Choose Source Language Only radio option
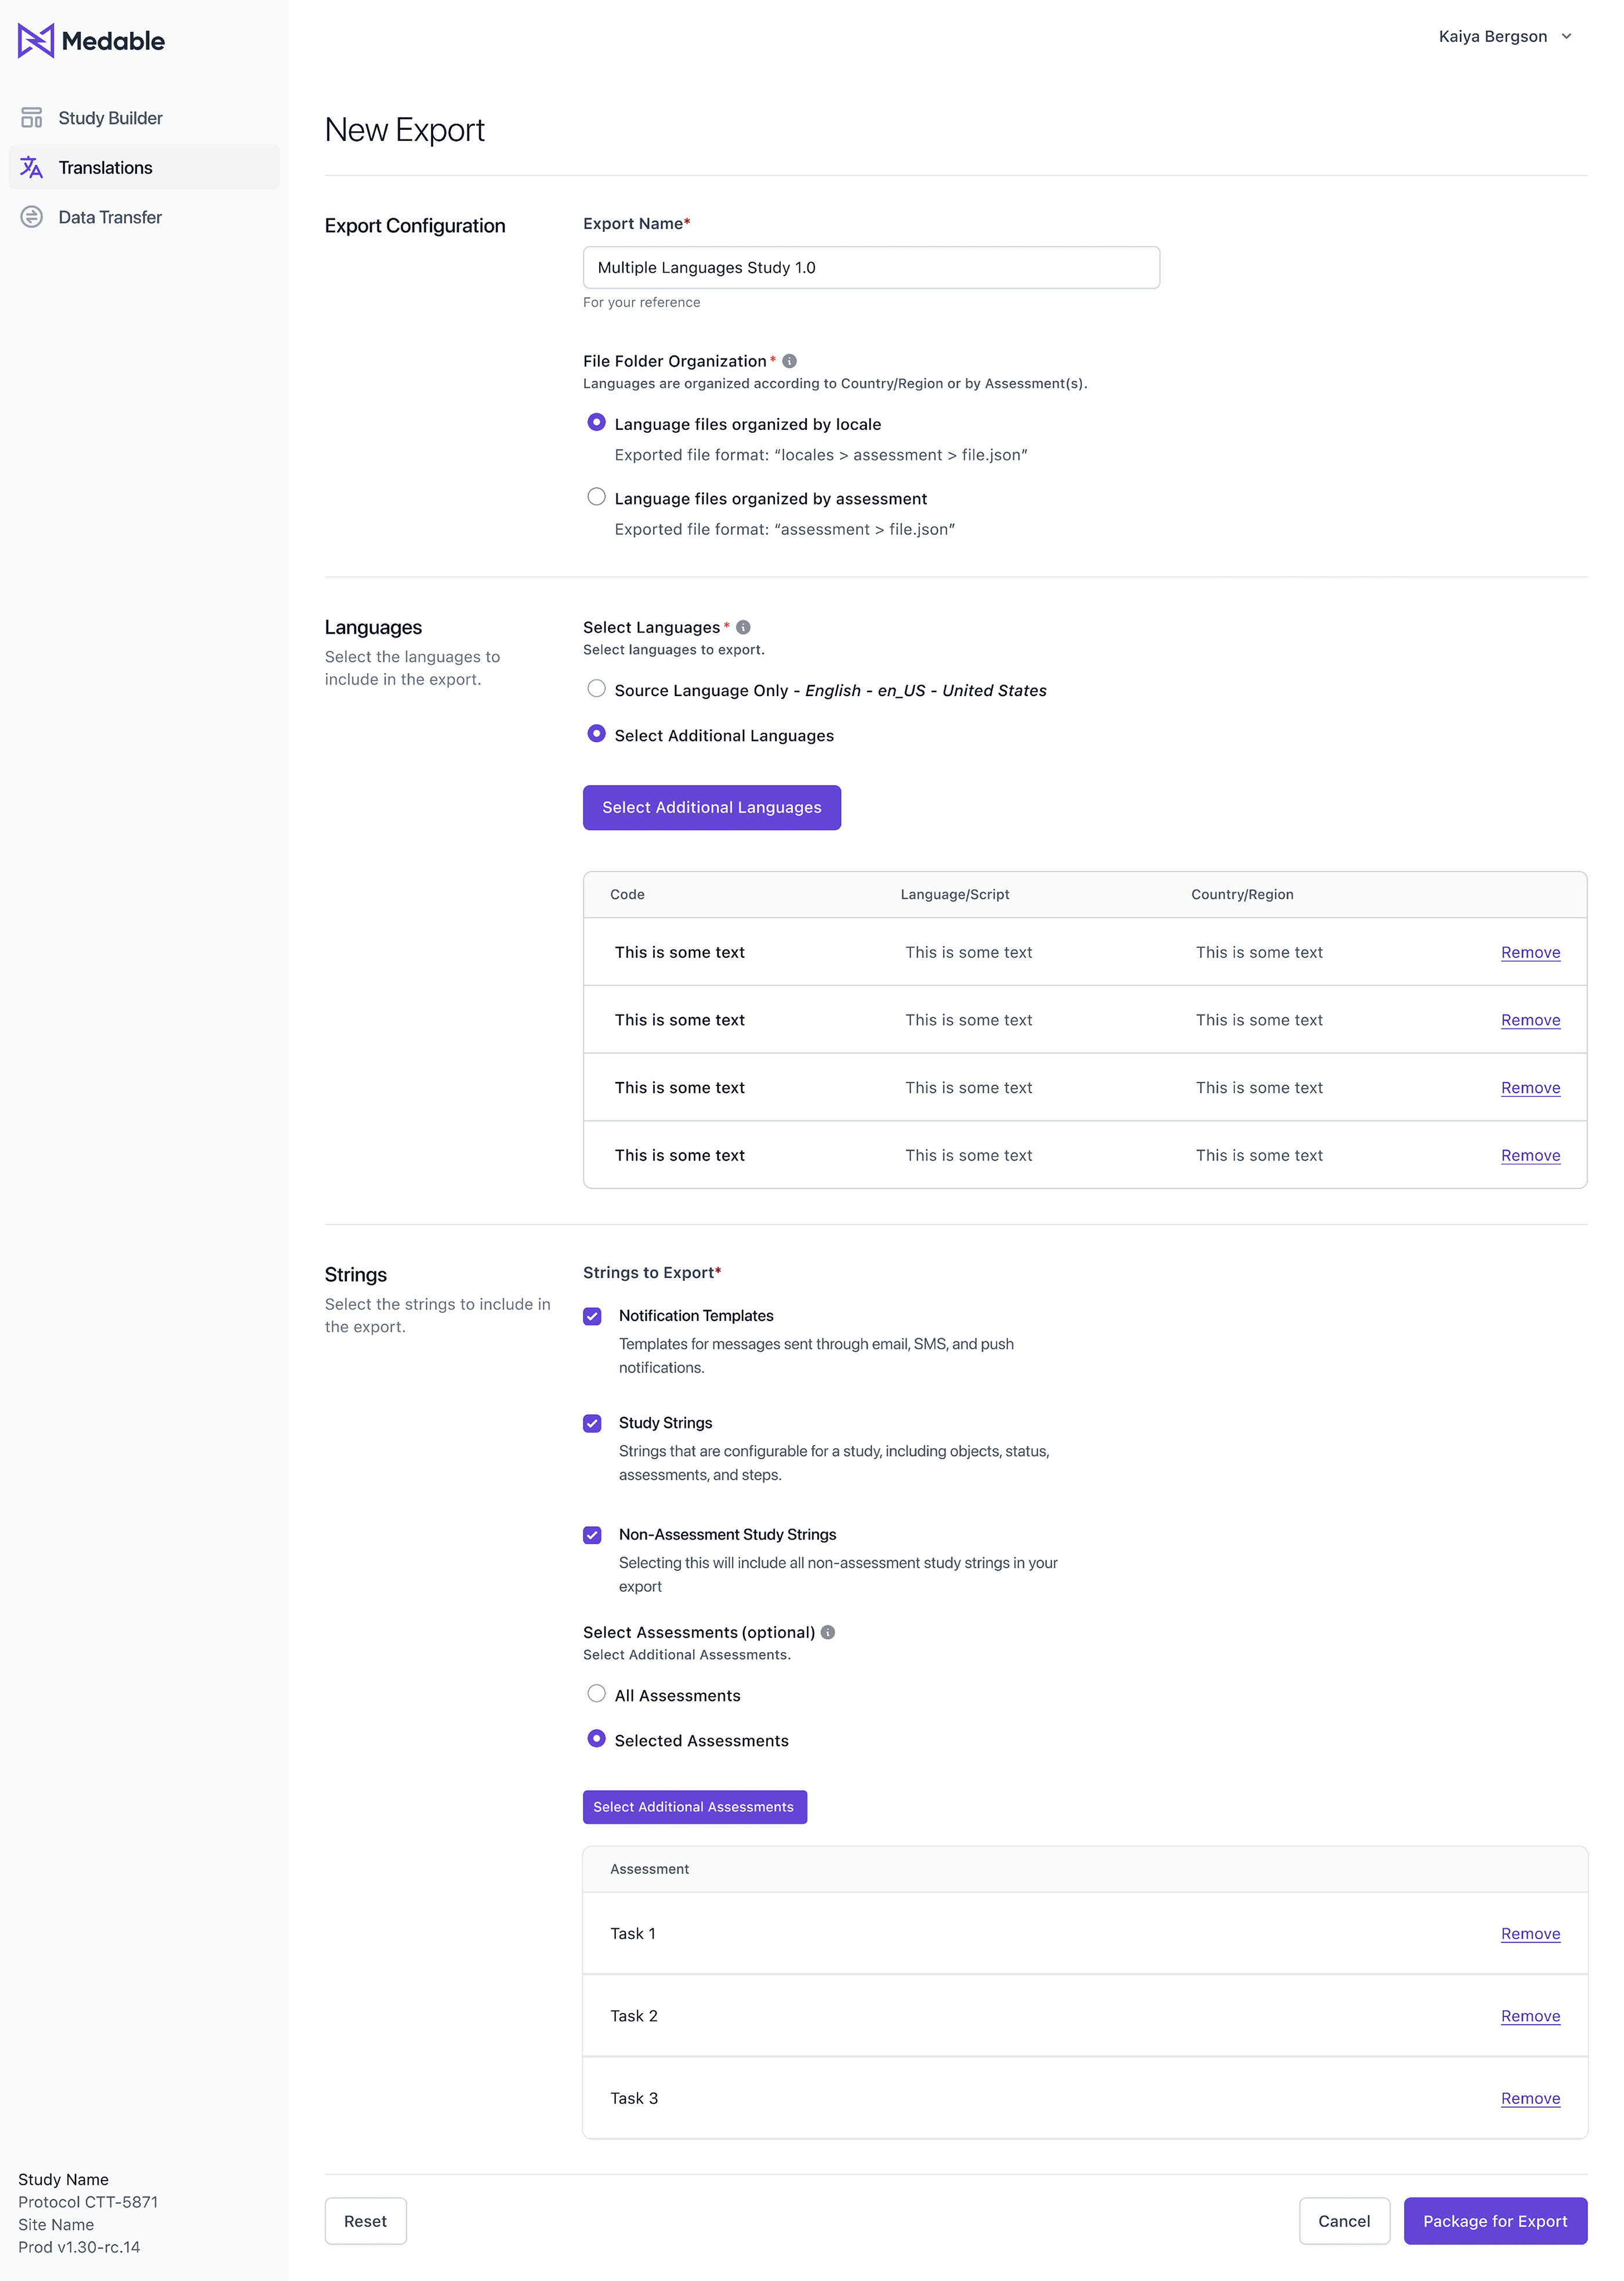The width and height of the screenshot is (1624, 2281). click(596, 689)
